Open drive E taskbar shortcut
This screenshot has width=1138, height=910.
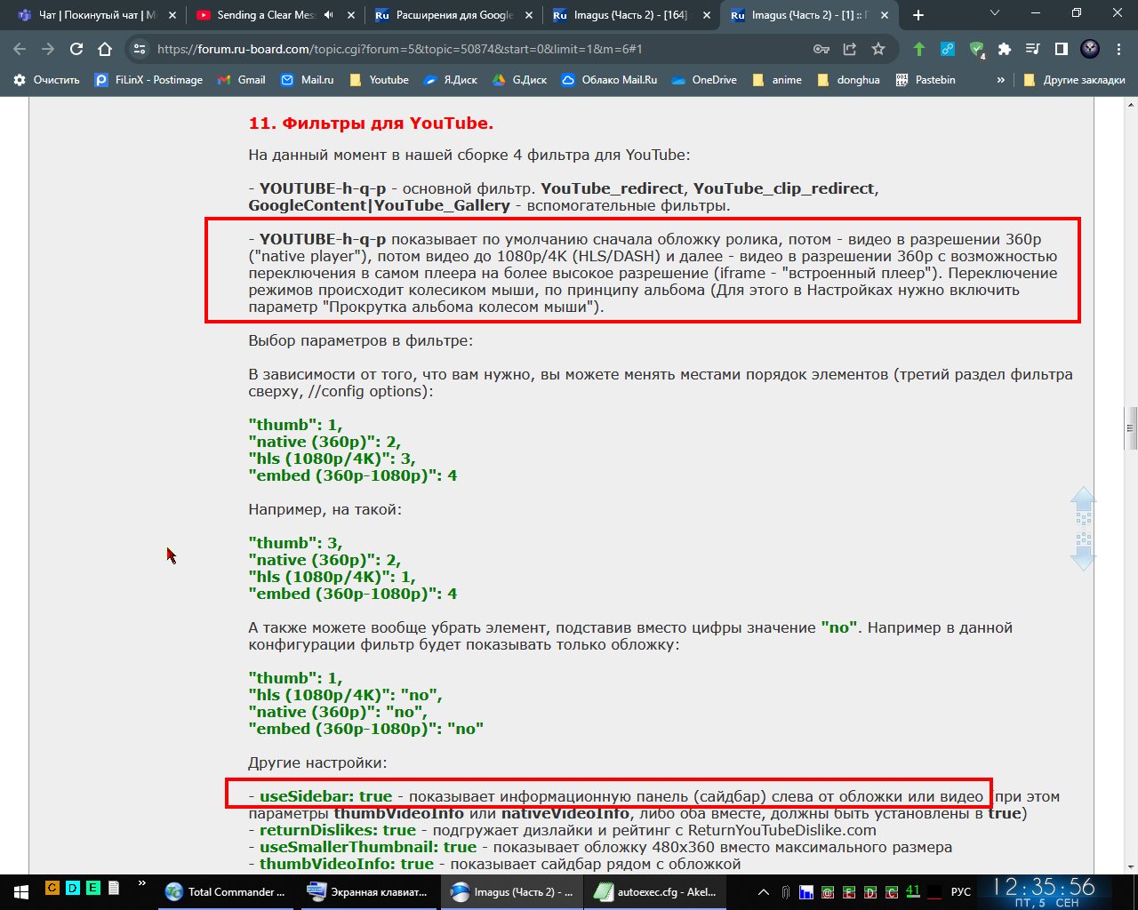[93, 887]
